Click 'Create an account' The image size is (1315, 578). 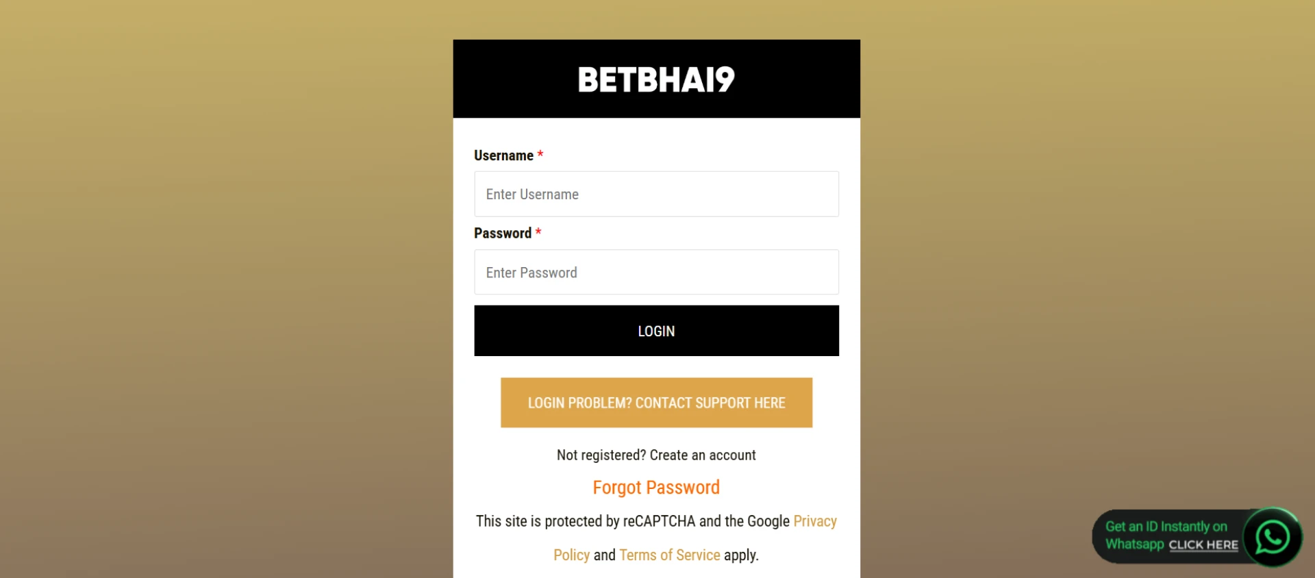tap(703, 454)
